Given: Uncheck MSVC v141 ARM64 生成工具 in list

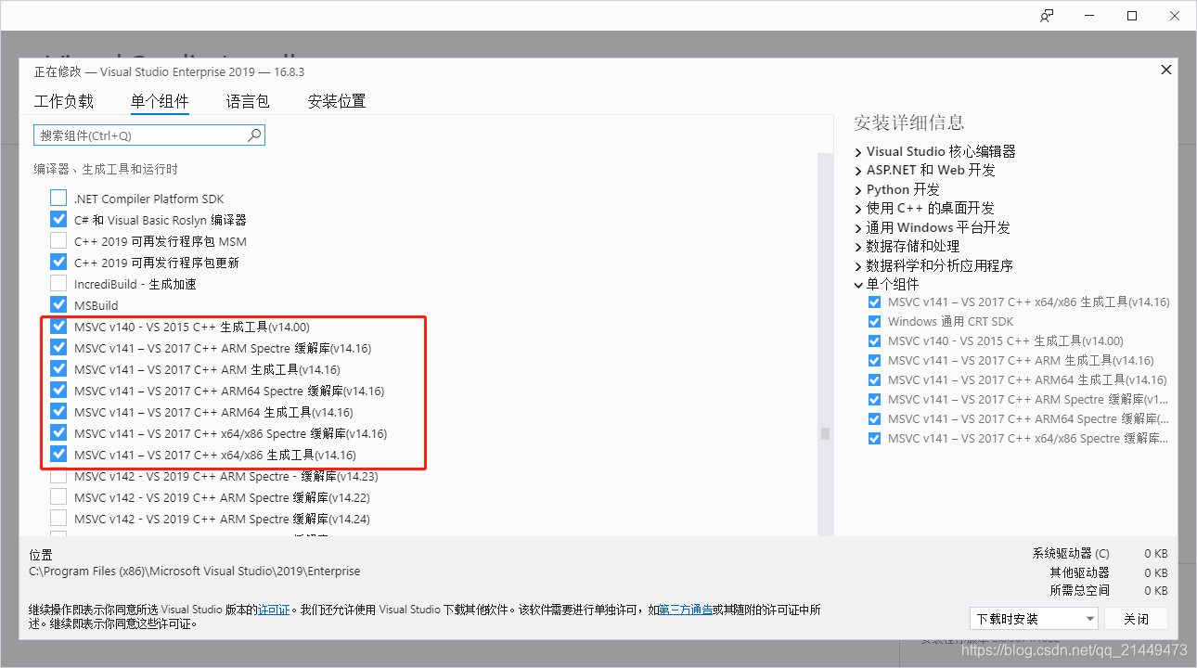Looking at the screenshot, I should coord(58,412).
